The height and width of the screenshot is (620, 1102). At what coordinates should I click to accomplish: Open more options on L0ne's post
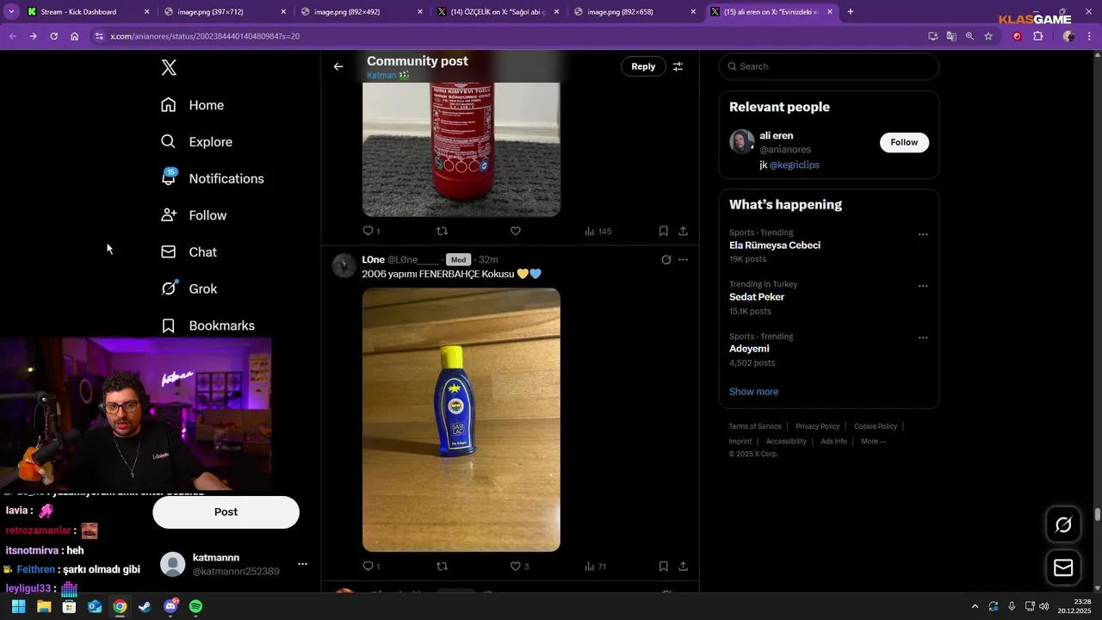pos(683,259)
